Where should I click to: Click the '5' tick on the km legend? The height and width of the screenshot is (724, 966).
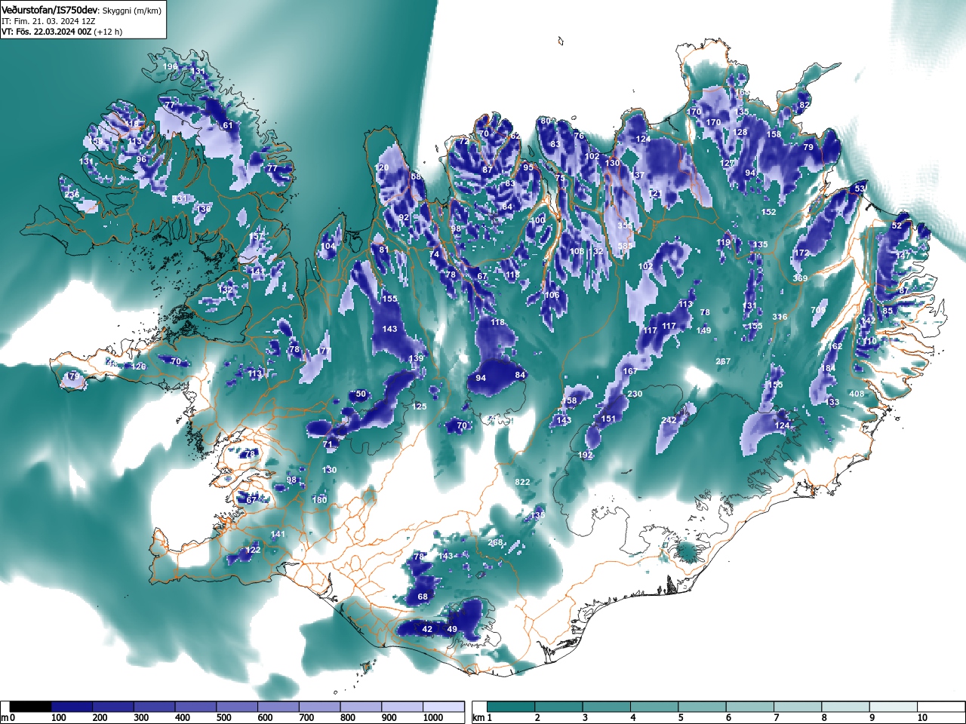[681, 718]
